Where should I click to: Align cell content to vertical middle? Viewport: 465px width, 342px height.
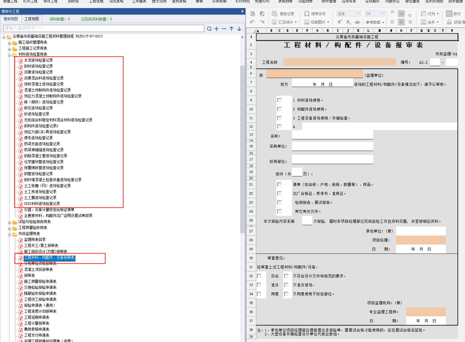coord(402,14)
